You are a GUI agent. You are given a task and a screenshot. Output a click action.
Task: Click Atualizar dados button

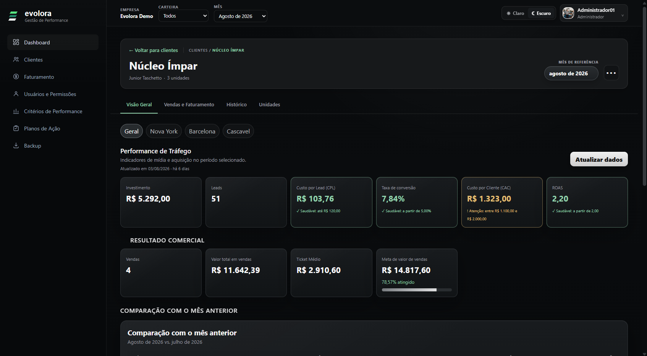click(x=599, y=159)
